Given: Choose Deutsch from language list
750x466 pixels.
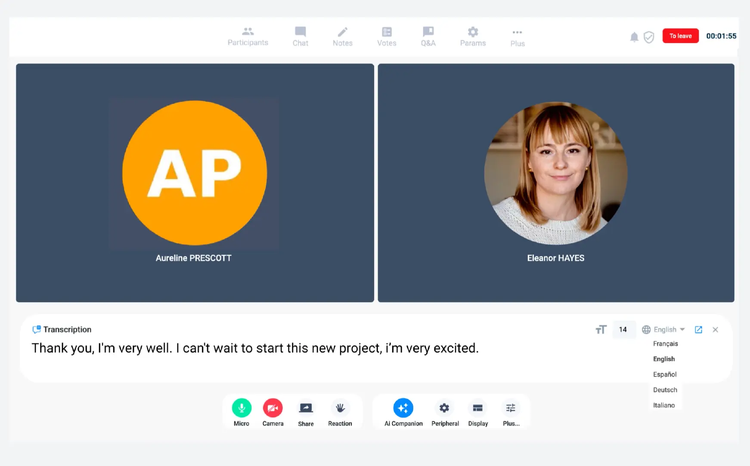Looking at the screenshot, I should (665, 390).
